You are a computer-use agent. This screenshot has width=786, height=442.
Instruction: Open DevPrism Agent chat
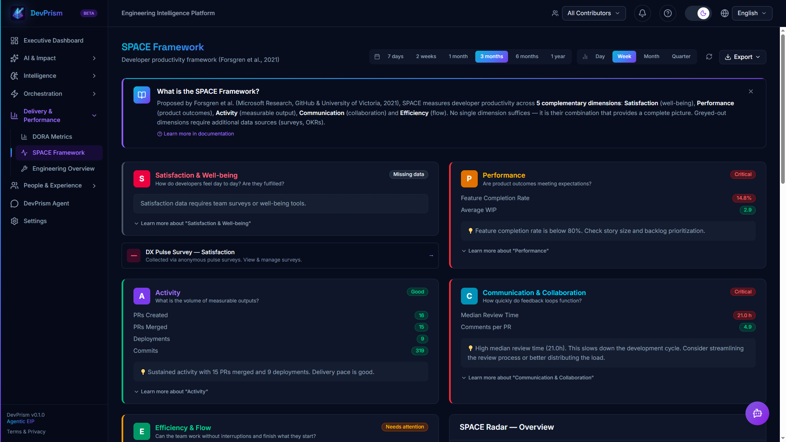(54, 203)
